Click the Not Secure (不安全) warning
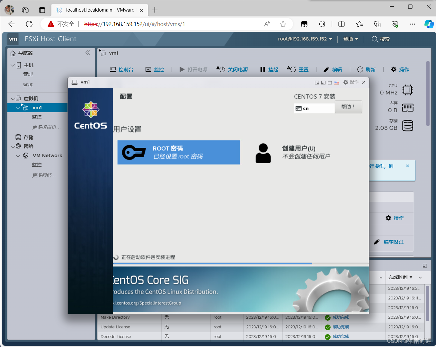The height and width of the screenshot is (347, 436). (61, 24)
